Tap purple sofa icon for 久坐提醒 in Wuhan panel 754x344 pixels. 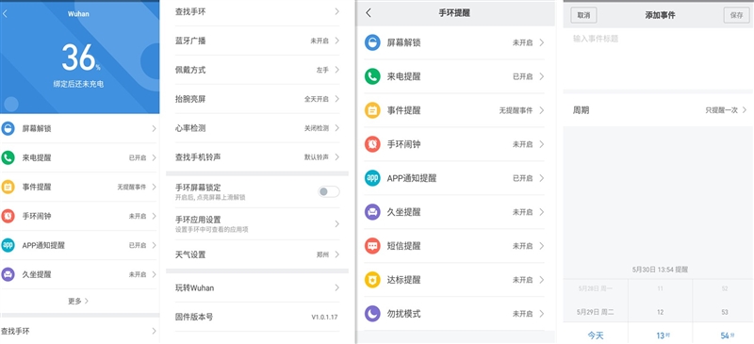(8, 274)
